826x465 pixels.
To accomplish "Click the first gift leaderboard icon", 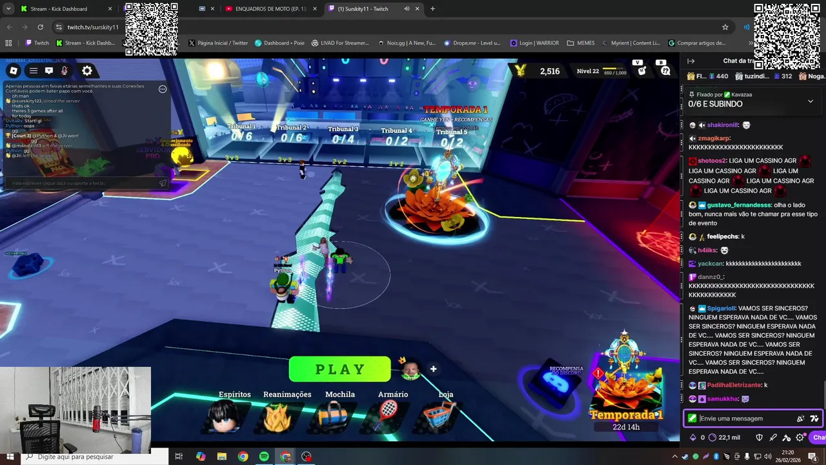I will 690,76.
